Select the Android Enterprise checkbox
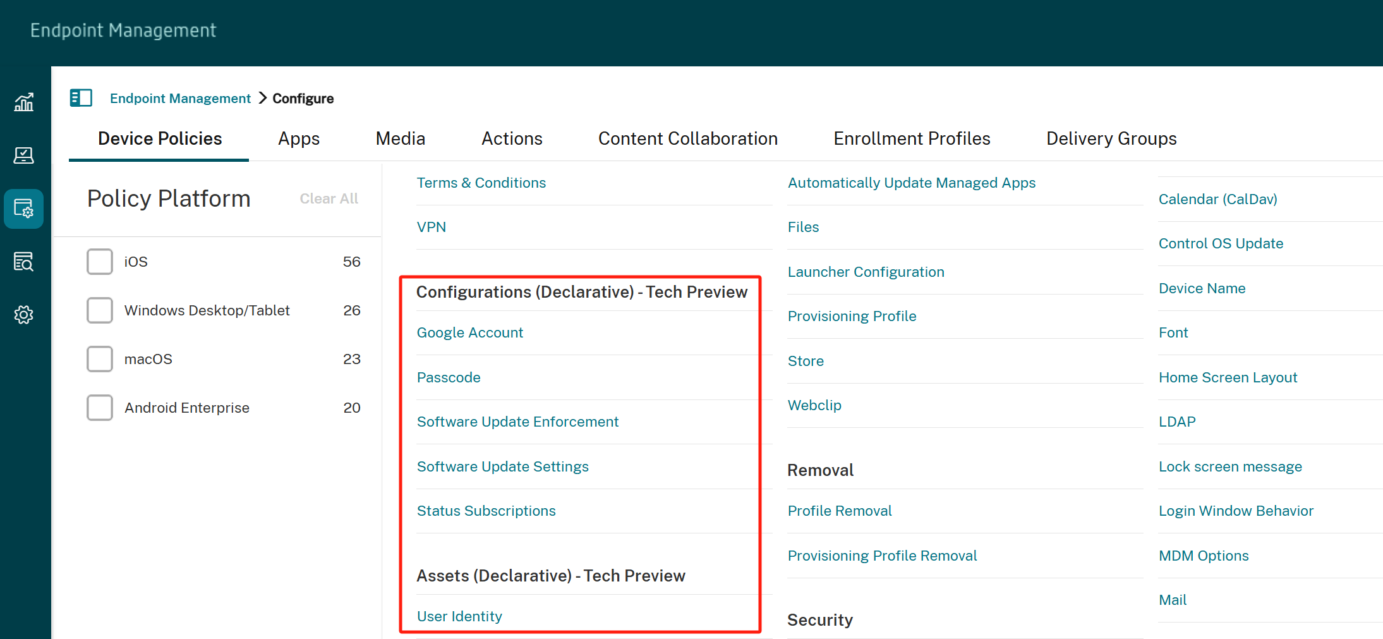This screenshot has width=1383, height=639. tap(99, 408)
